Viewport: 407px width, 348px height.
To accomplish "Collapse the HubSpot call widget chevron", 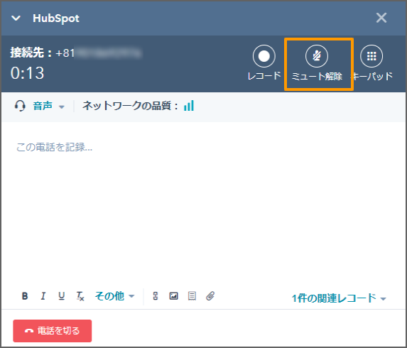I will pyautogui.click(x=16, y=18).
